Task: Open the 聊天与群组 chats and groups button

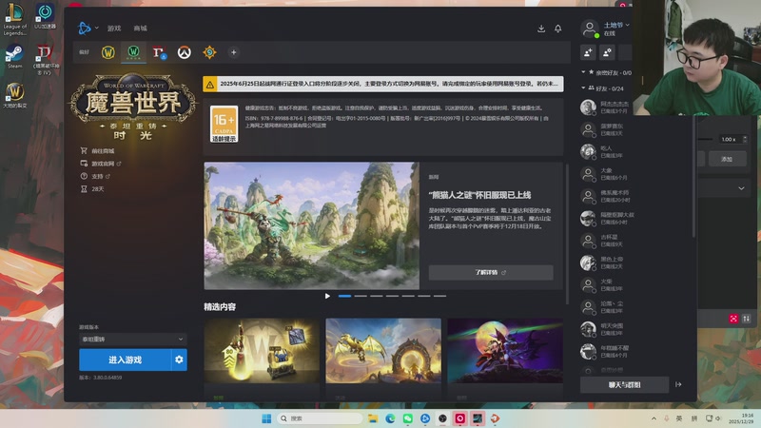Action: point(624,385)
